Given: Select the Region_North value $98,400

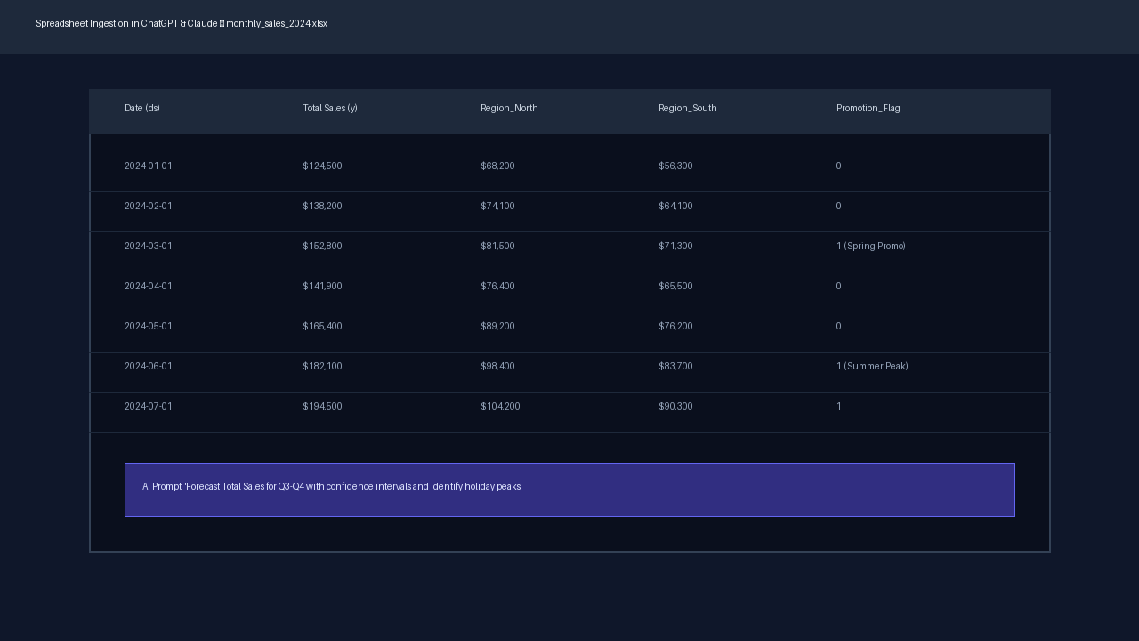Looking at the screenshot, I should click(x=497, y=366).
